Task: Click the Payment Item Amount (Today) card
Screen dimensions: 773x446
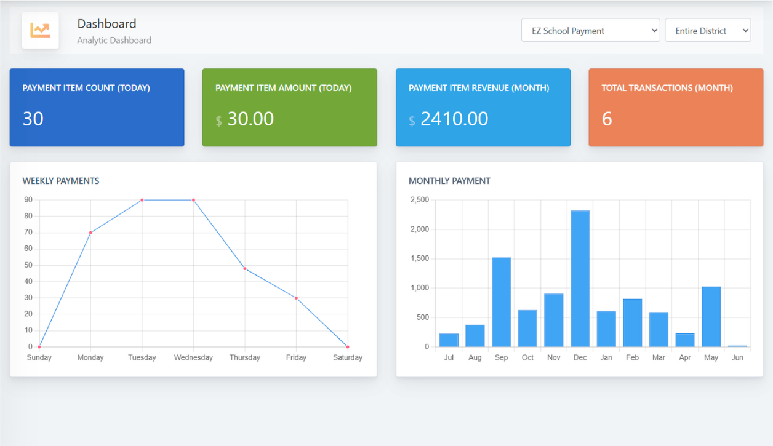Action: 289,107
